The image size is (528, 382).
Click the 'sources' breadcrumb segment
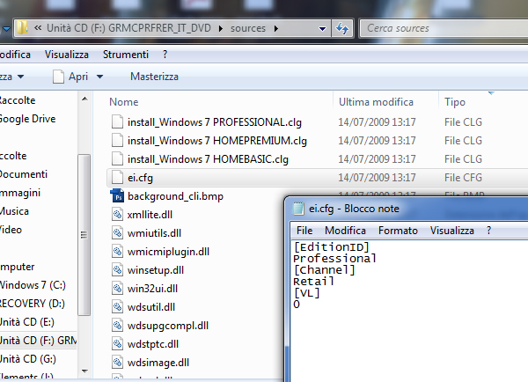tap(248, 28)
